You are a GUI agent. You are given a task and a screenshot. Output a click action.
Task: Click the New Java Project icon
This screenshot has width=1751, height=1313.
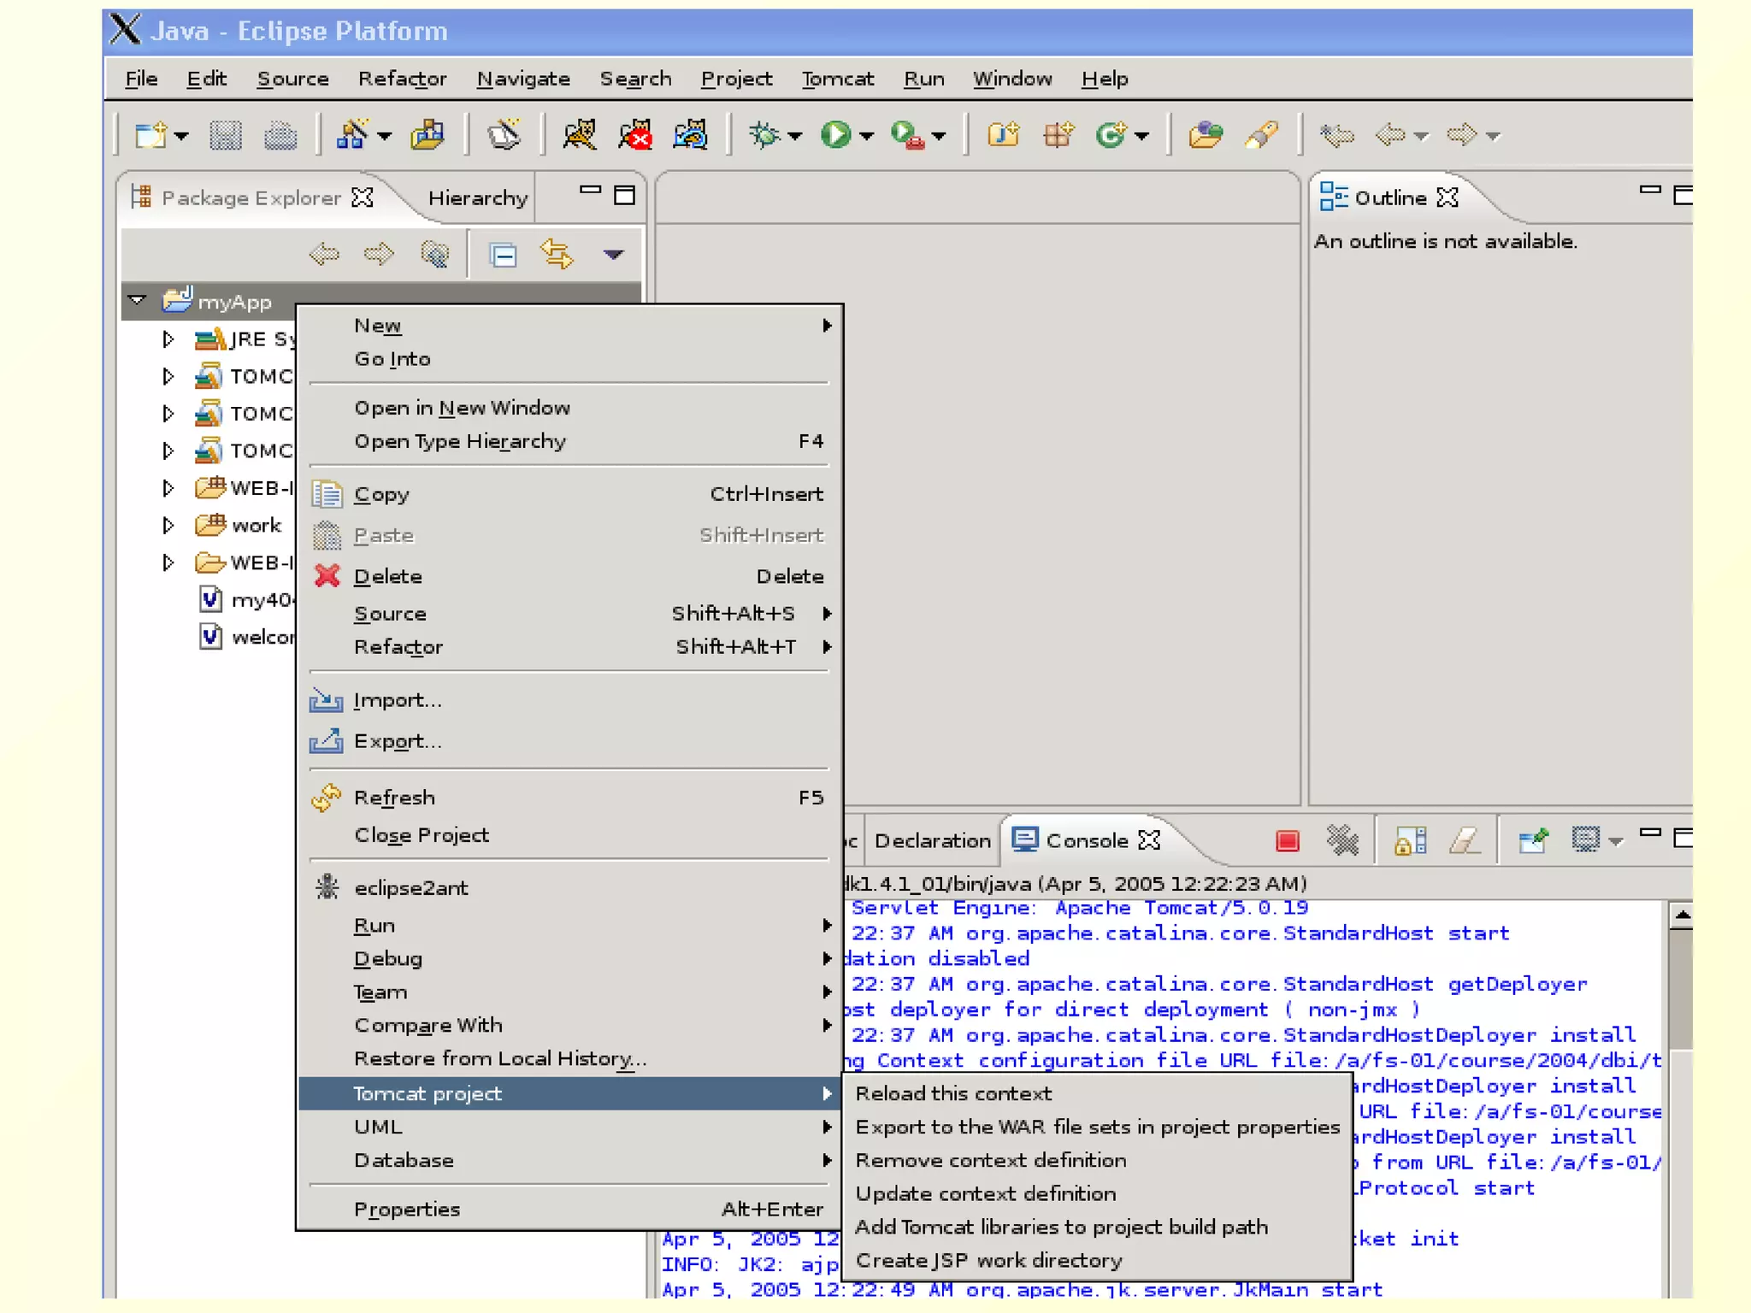(1004, 135)
